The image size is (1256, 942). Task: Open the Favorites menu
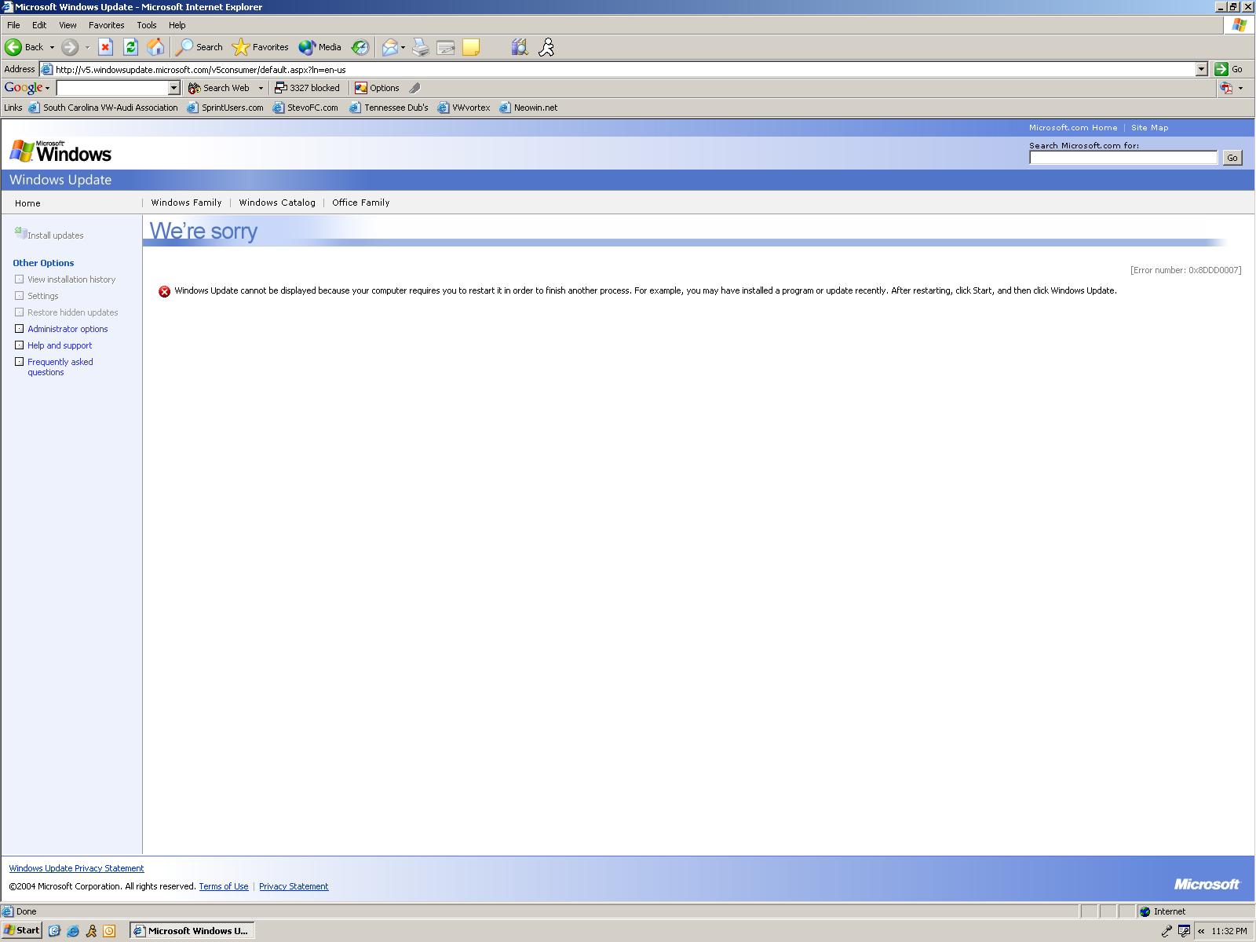pyautogui.click(x=106, y=24)
